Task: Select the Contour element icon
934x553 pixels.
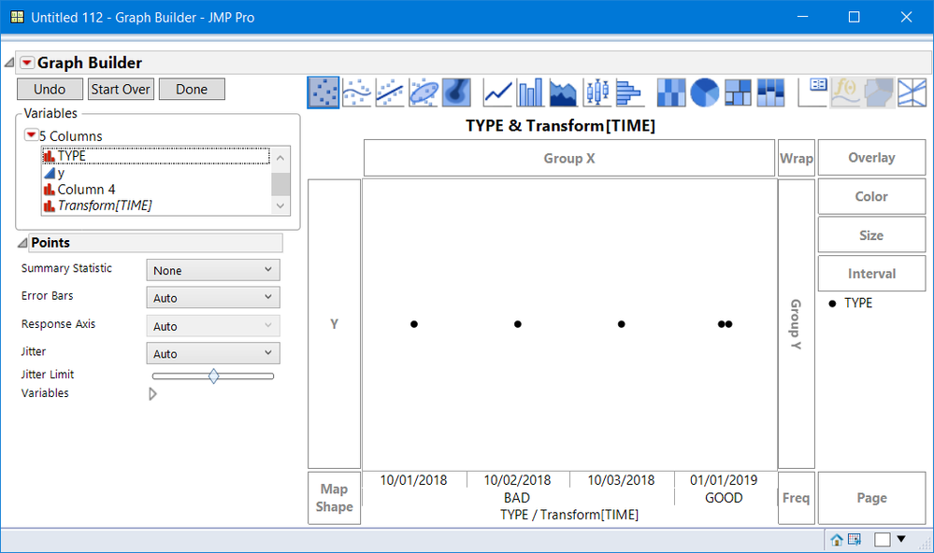Action: coord(456,92)
